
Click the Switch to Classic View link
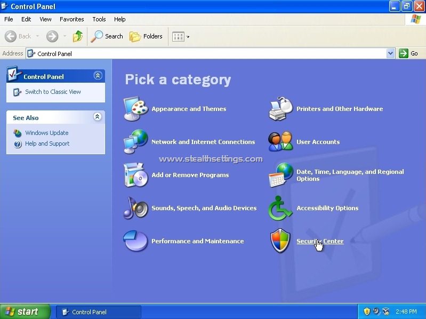tap(53, 92)
